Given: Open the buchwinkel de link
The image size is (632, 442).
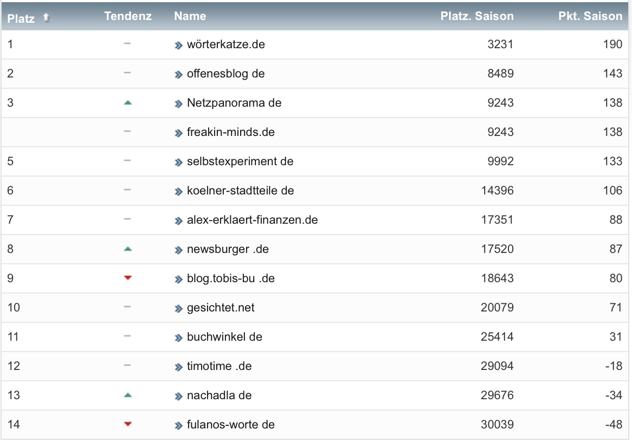Looking at the screenshot, I should (224, 337).
